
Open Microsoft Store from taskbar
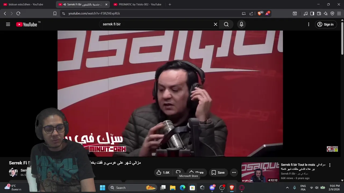tap(192, 188)
